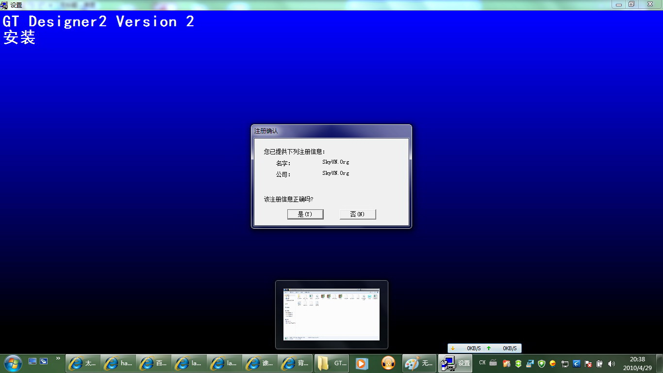Click the volume speaker tray icon
The width and height of the screenshot is (663, 373).
click(x=612, y=363)
